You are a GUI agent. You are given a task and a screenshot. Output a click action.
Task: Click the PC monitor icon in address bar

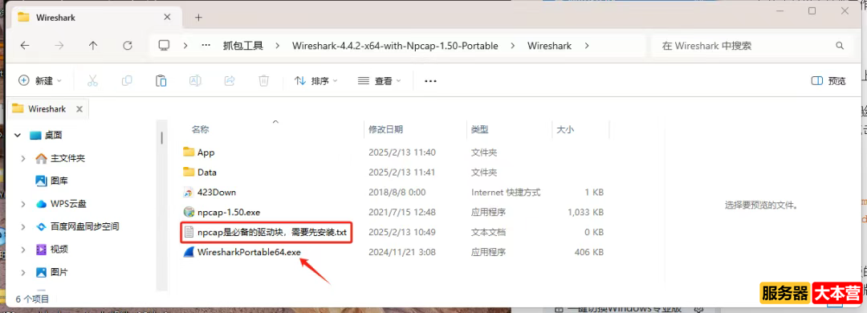point(164,46)
